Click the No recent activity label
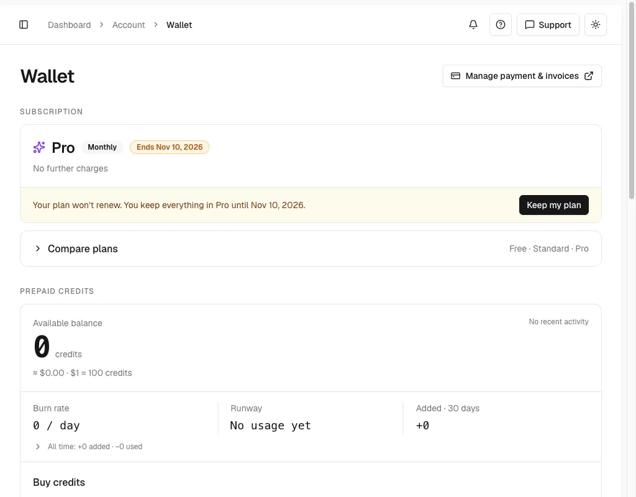 click(558, 322)
